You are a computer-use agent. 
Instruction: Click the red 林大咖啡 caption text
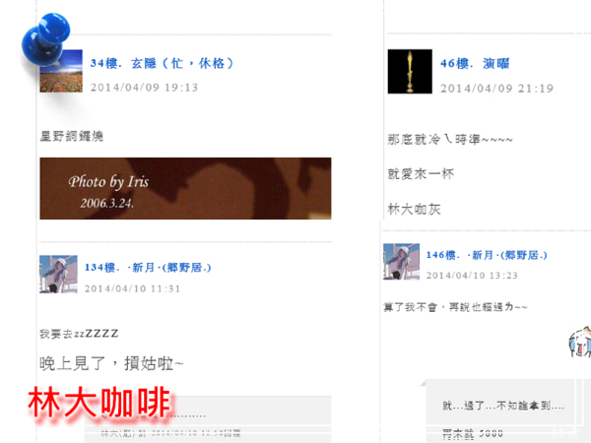pos(99,403)
